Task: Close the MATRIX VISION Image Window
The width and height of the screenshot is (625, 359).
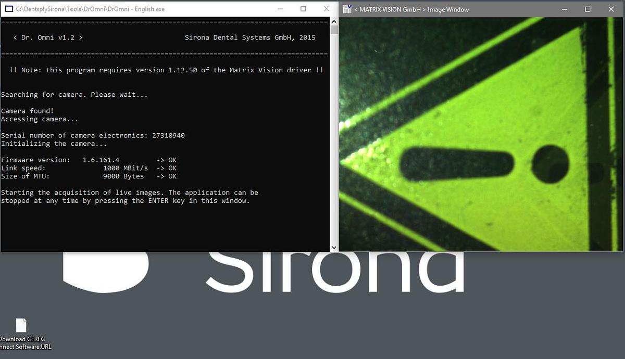Action: tap(611, 9)
